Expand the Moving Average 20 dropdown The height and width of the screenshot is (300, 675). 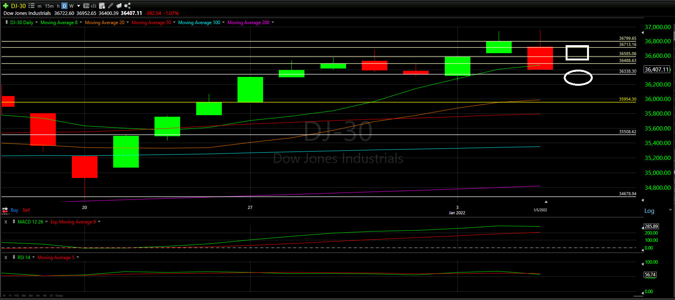tap(127, 23)
